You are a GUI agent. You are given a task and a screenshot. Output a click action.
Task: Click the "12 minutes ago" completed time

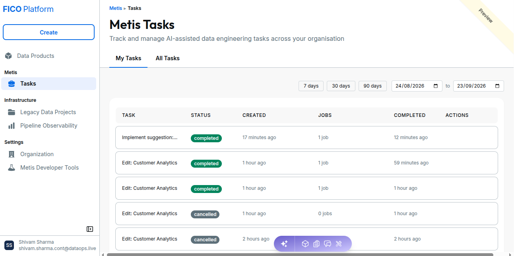pos(411,138)
